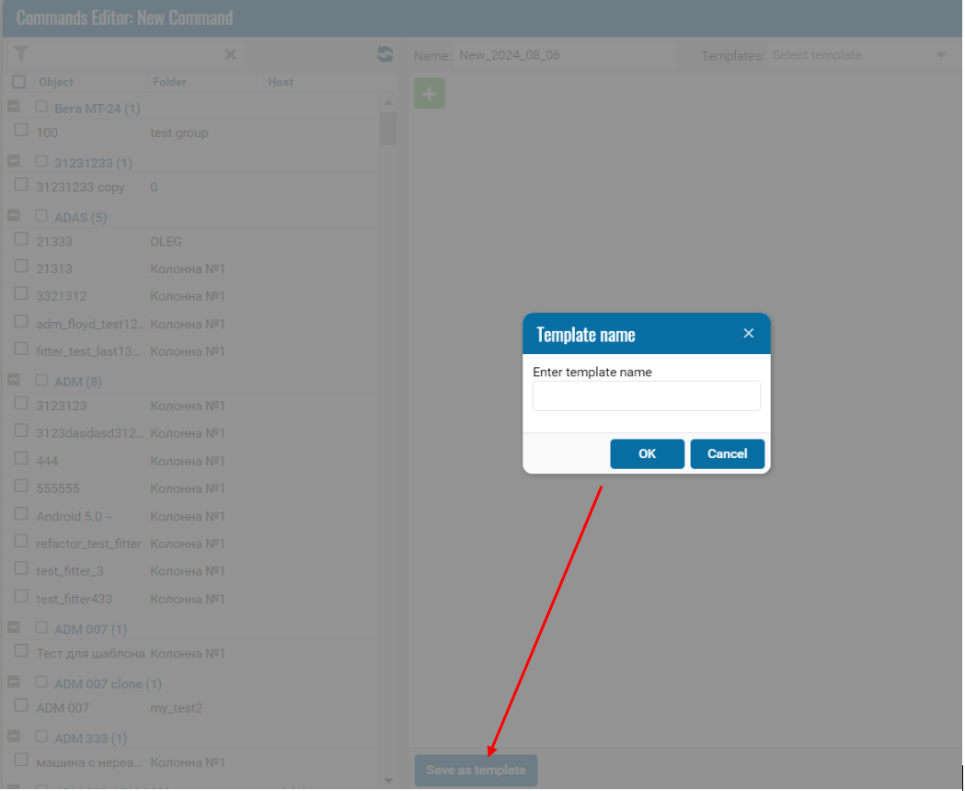Viewport: 965px width, 791px height.
Task: Enable checkbox for ADM 007 clone group
Action: pyautogui.click(x=41, y=682)
